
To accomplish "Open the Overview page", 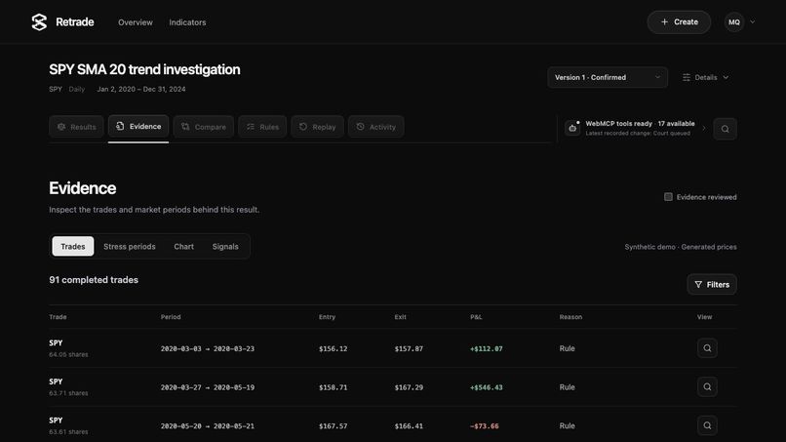I will 136,22.
